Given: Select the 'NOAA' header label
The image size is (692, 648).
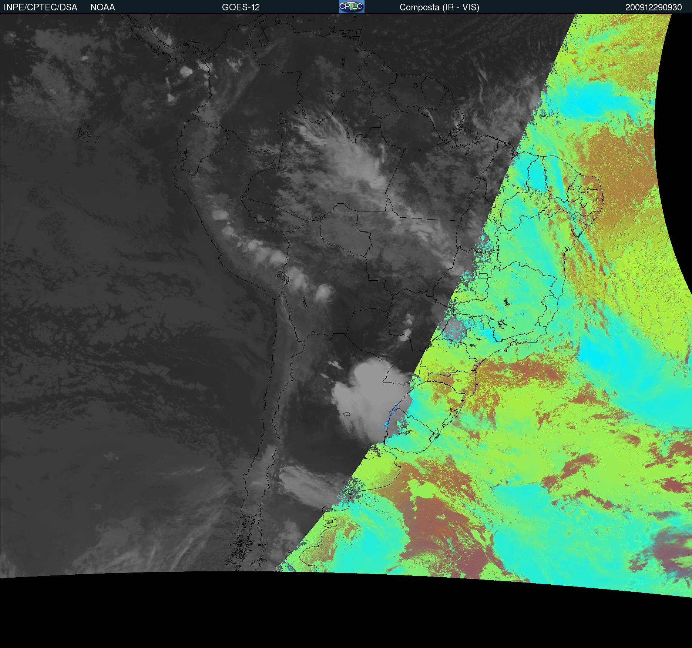Looking at the screenshot, I should click(x=103, y=7).
